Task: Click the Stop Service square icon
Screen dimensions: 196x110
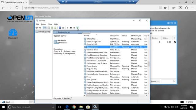Action: 71,28
